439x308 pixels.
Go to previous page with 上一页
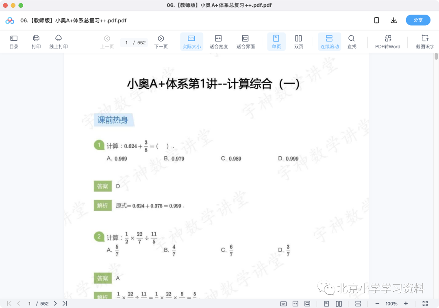click(107, 42)
